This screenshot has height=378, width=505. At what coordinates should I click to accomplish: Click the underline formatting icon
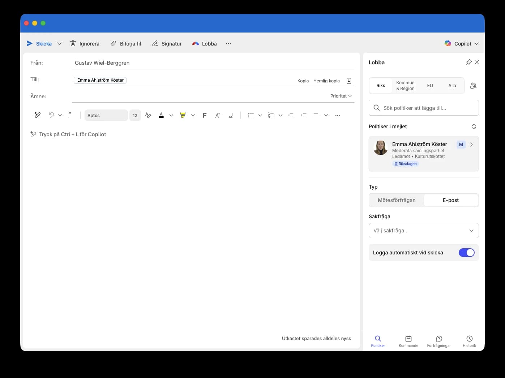coord(231,115)
